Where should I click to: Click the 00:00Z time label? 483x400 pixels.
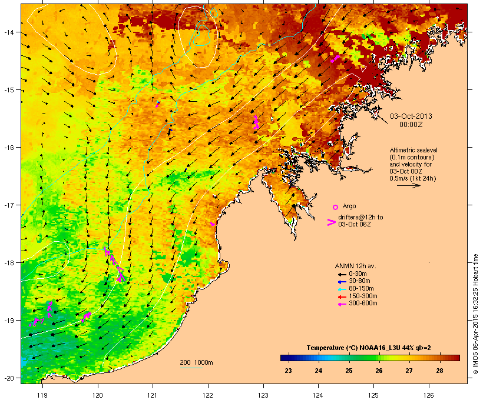(411, 125)
